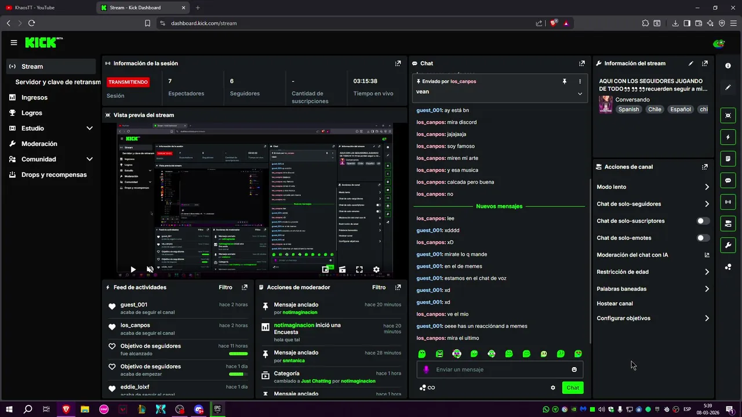Toggle the lightning bolt widget icon in sidebar
Viewport: 742px width, 417px height.
[x=728, y=137]
